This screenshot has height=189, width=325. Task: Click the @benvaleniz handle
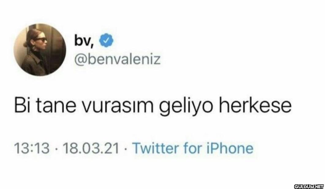coord(117,60)
